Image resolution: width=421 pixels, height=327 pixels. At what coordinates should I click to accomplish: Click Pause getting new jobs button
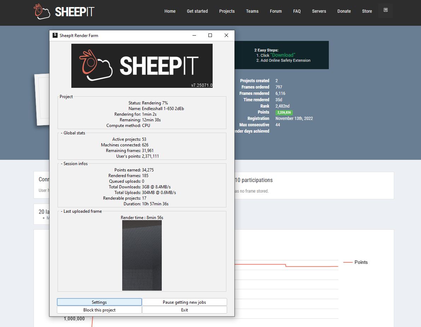point(184,302)
